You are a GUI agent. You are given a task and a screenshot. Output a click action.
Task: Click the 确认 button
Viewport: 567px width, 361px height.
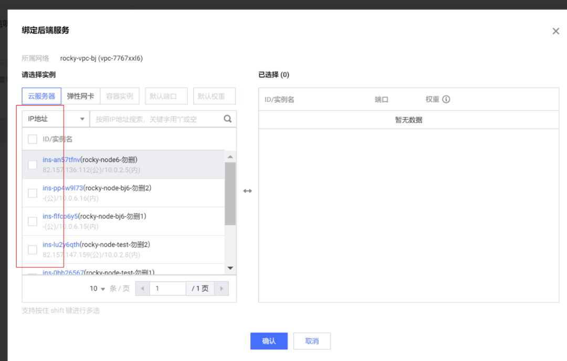click(269, 341)
